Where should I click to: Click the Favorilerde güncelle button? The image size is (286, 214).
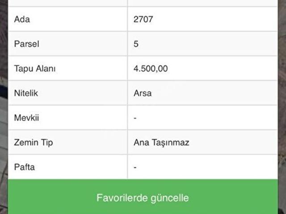143,198
